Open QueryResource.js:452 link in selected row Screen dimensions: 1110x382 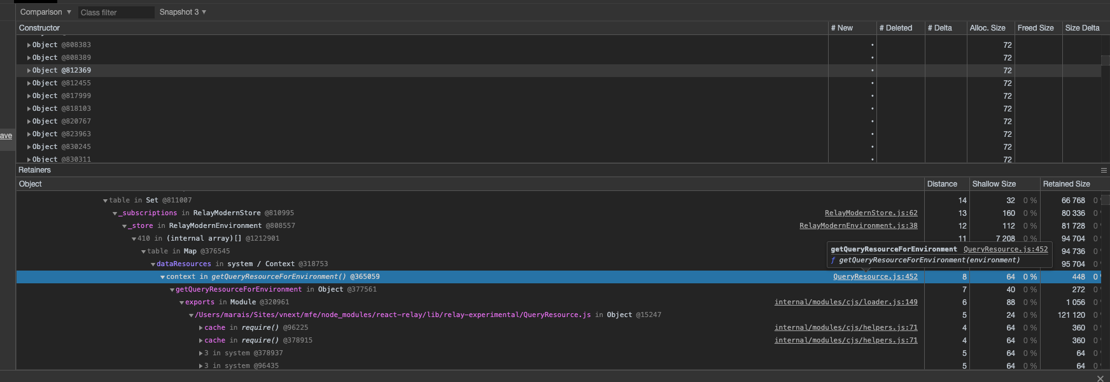875,277
